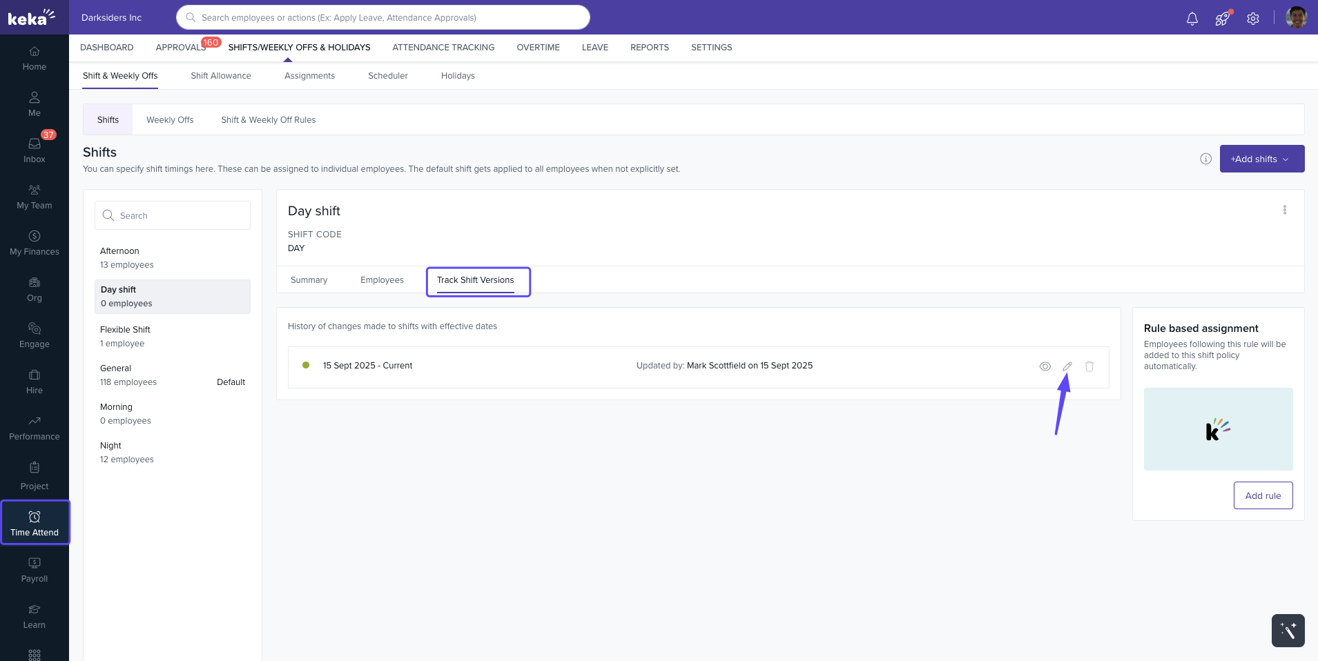Open Payroll from the sidebar
The height and width of the screenshot is (661, 1318).
pos(35,570)
